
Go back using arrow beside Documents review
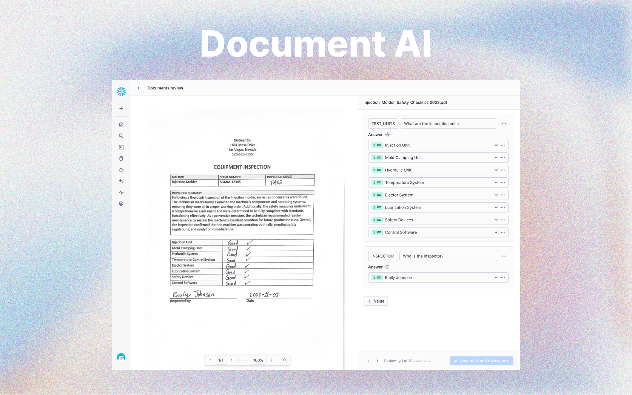139,88
